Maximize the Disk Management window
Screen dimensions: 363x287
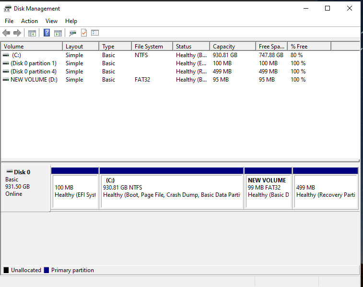[x=328, y=8]
